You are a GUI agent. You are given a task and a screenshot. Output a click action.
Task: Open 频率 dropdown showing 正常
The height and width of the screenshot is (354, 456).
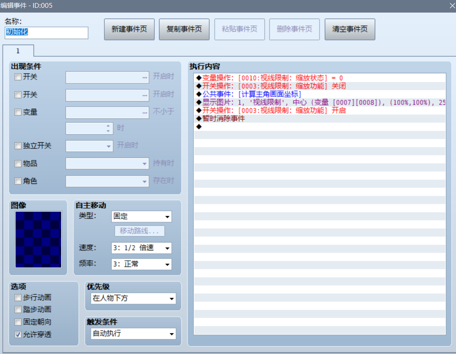(x=141, y=264)
